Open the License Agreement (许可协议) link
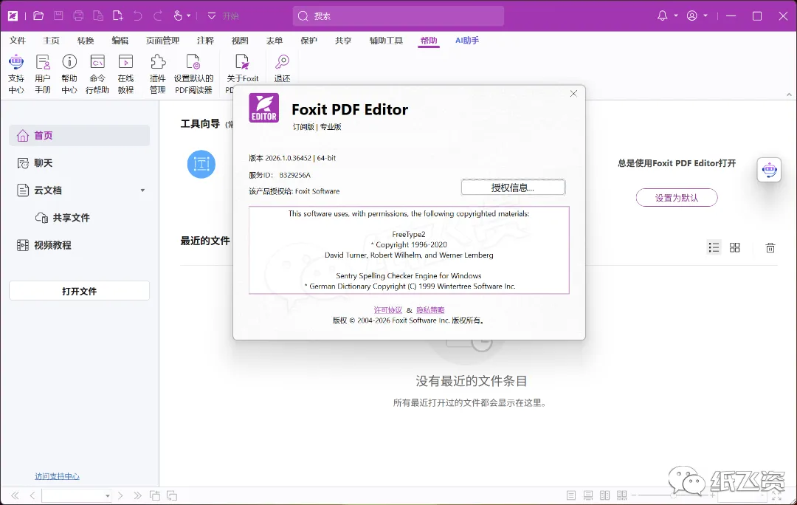Viewport: 797px width, 505px height. [388, 309]
